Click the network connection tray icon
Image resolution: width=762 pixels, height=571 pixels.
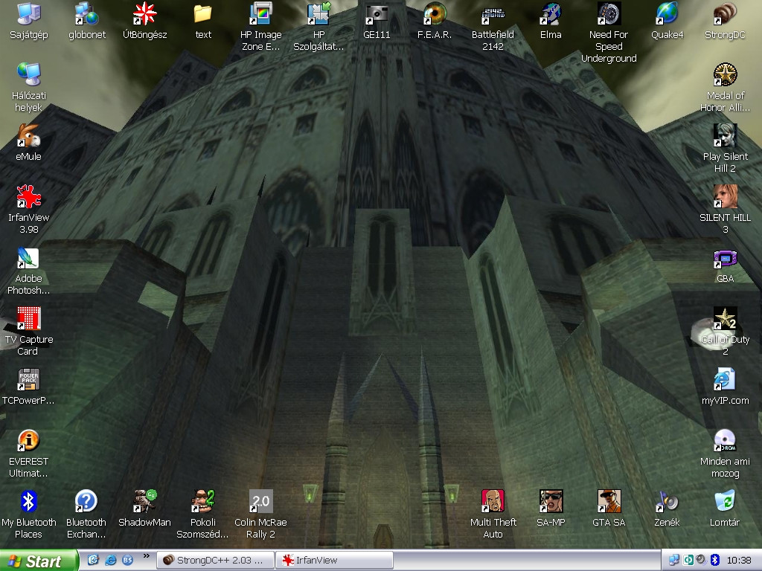click(x=674, y=561)
